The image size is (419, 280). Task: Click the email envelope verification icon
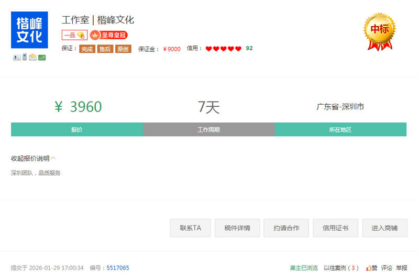(x=32, y=57)
